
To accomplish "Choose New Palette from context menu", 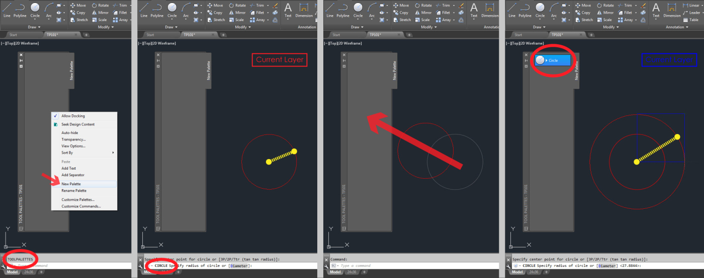I will (x=71, y=184).
